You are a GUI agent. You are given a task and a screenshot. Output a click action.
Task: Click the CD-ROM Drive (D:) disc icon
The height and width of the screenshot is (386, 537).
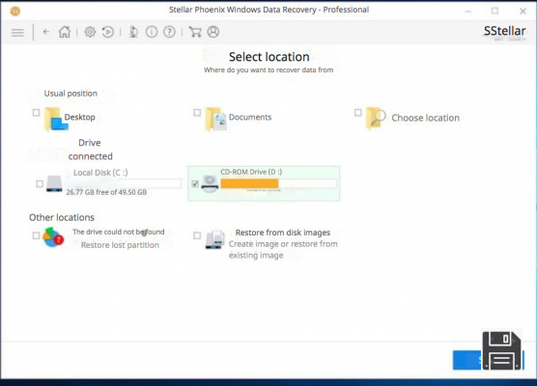pos(210,183)
